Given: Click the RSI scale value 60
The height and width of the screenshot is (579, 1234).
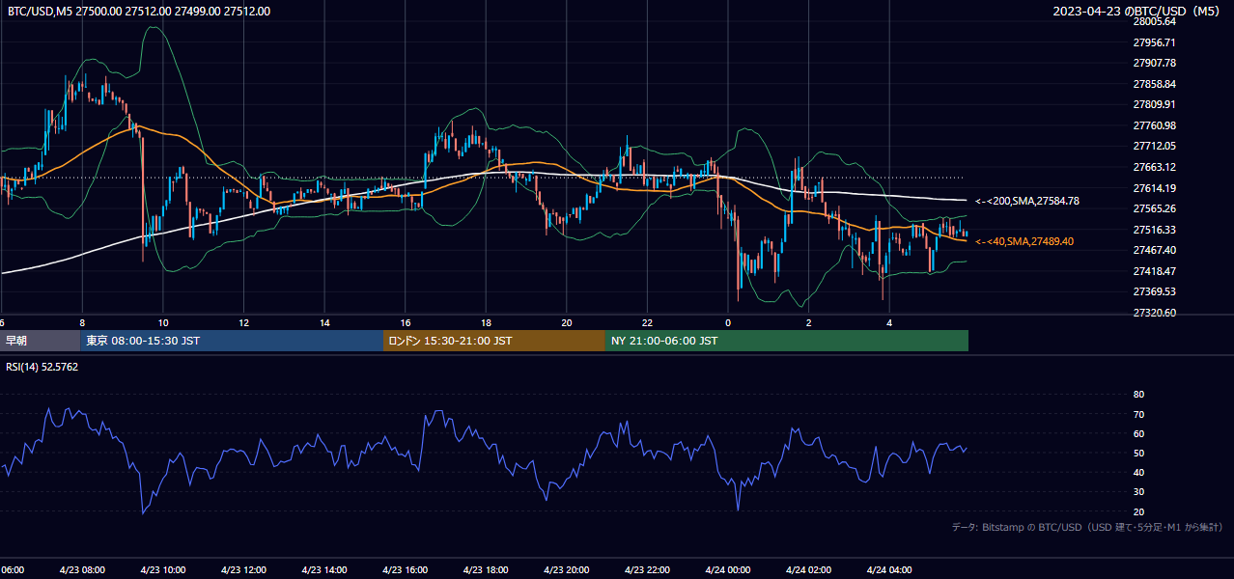Looking at the screenshot, I should click(1138, 433).
